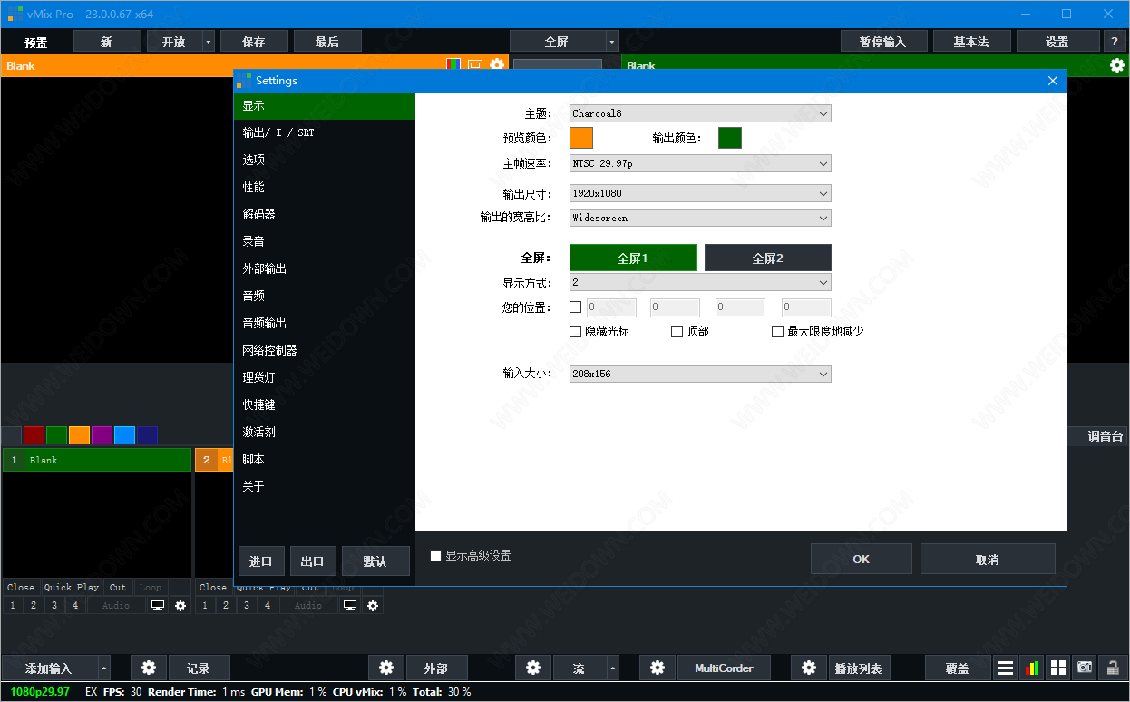This screenshot has height=702, width=1130.
Task: Expand the arrow next to 开放 button
Action: pos(209,42)
